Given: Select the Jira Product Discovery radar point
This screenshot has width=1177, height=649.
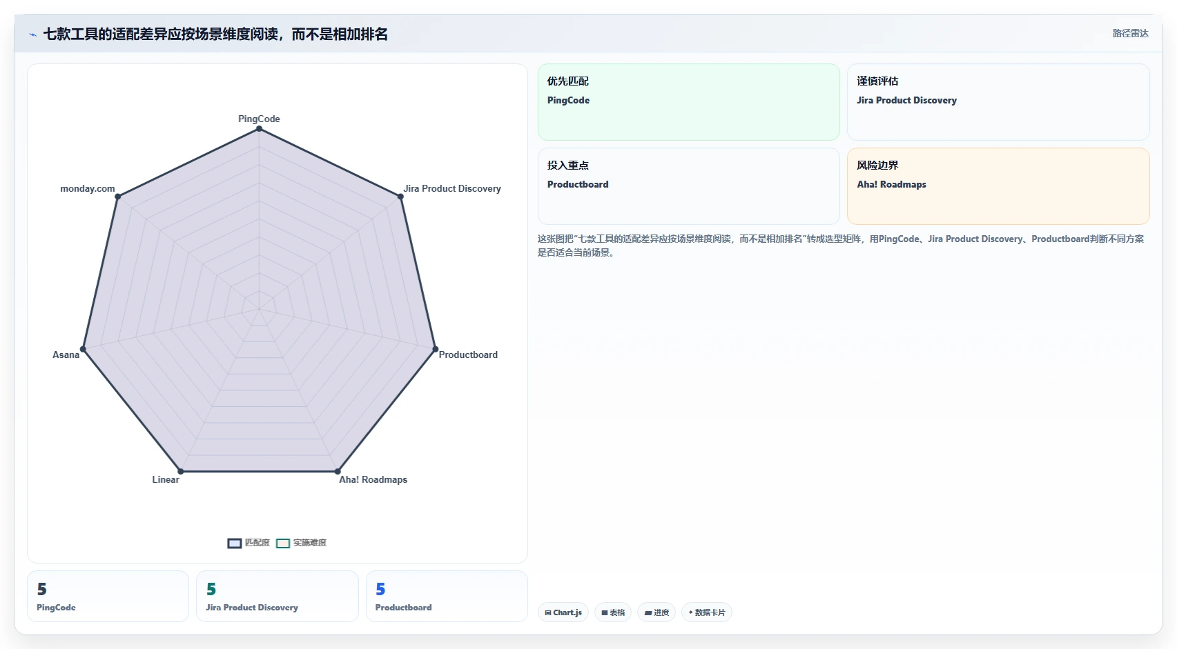Looking at the screenshot, I should point(400,197).
